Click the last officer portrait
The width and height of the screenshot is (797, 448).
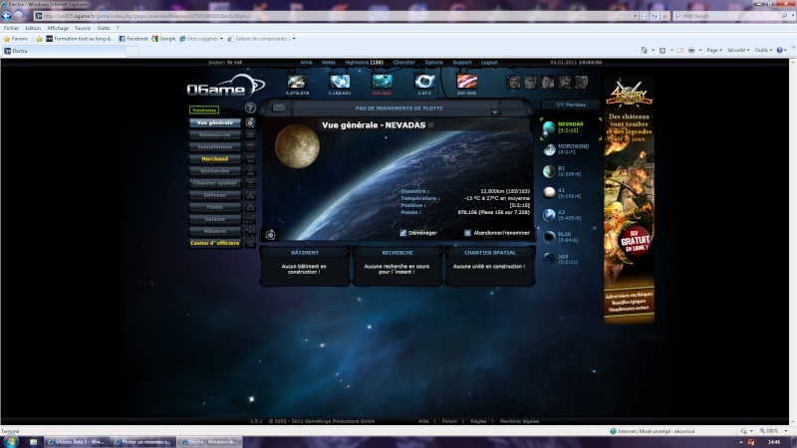point(582,82)
